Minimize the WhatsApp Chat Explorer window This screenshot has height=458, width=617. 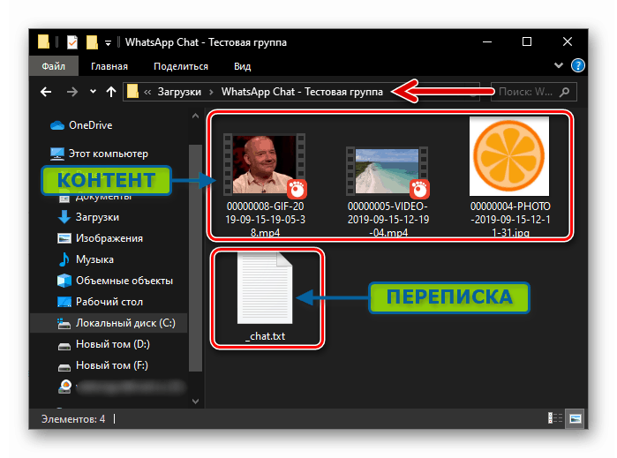487,41
